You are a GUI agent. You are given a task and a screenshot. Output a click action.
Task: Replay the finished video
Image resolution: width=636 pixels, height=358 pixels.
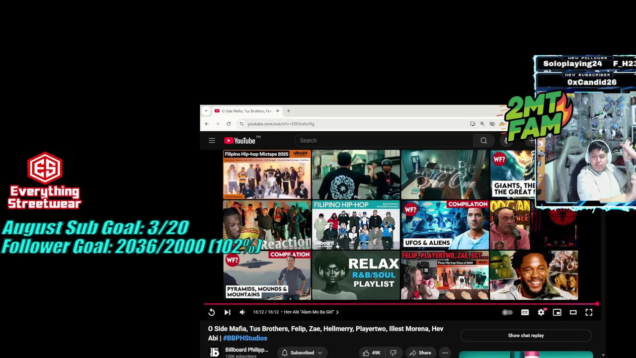212,312
